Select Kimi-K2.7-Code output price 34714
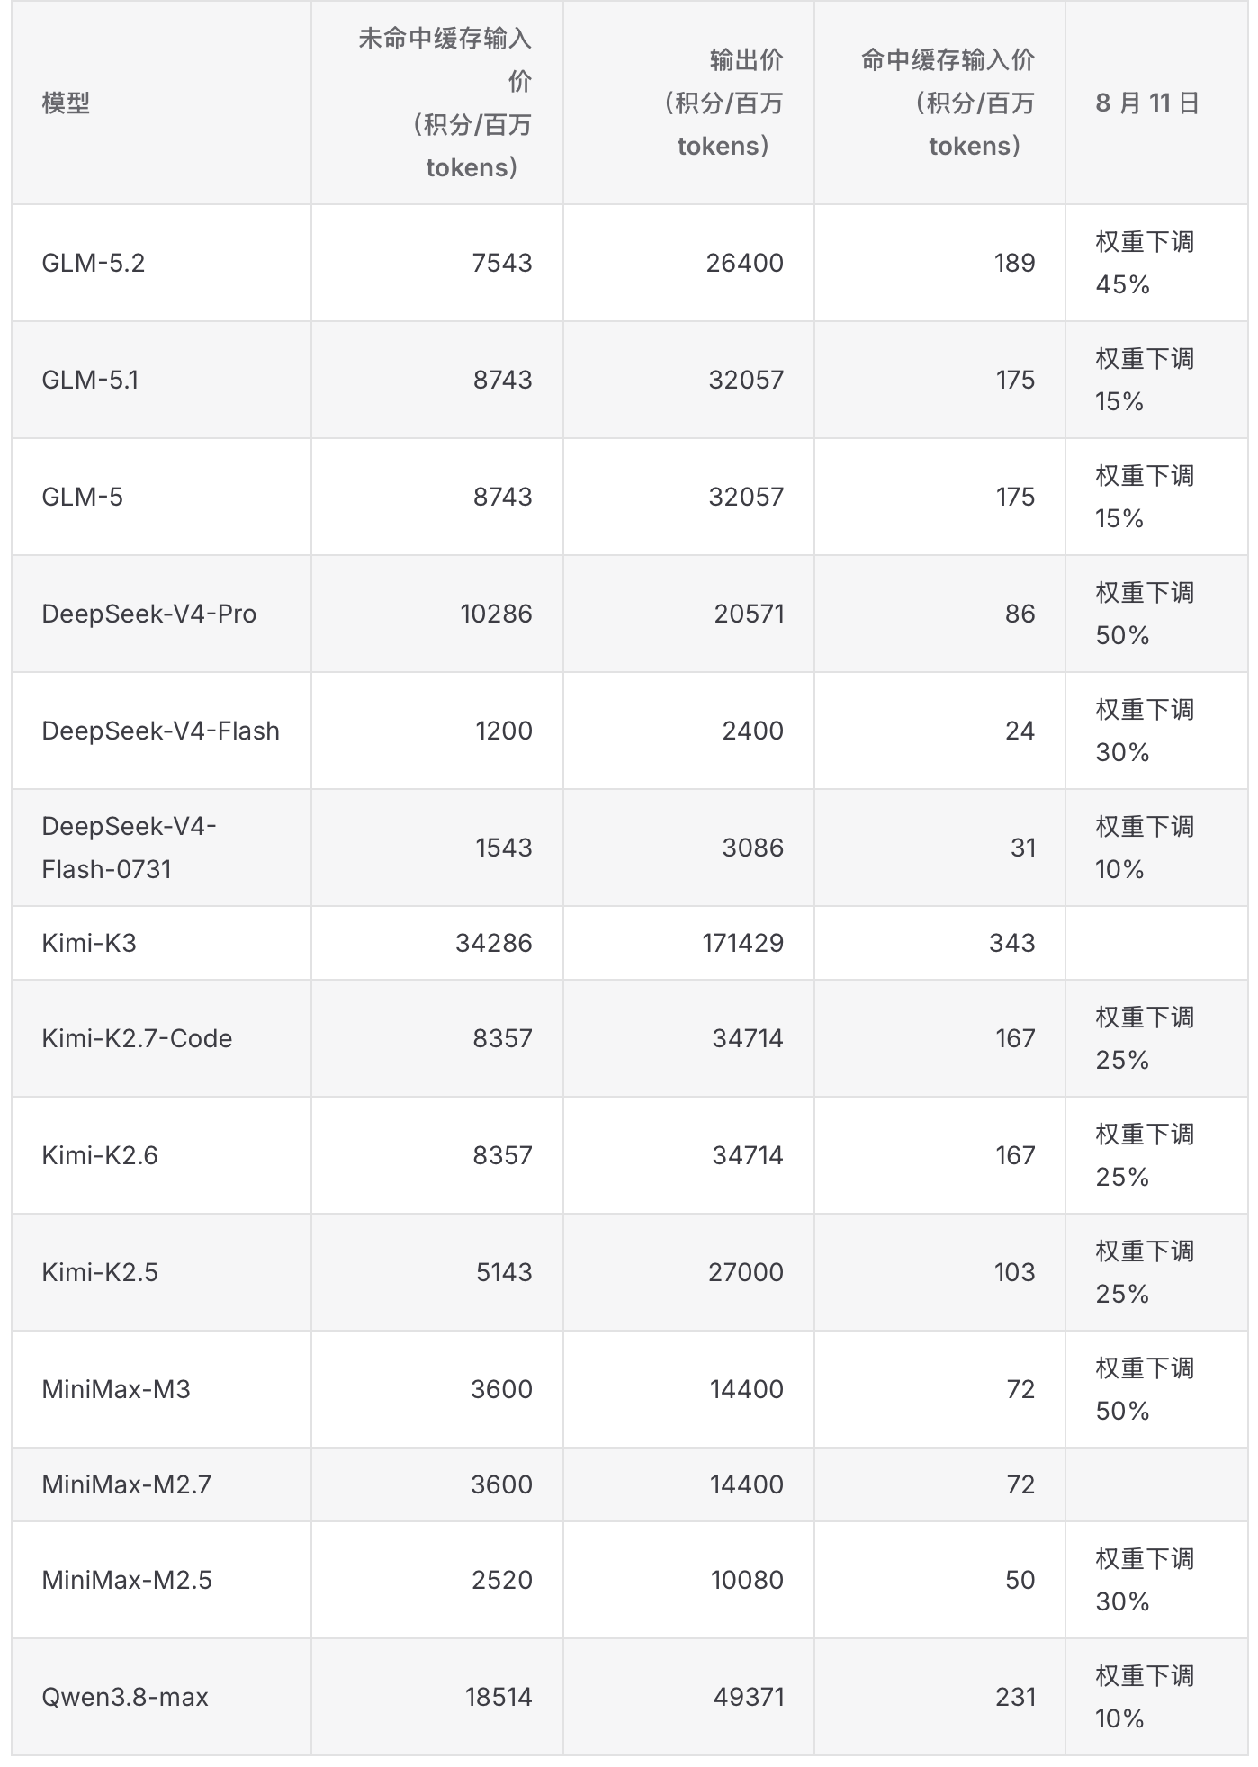Screen dimensions: 1258x1767 pos(748,1038)
